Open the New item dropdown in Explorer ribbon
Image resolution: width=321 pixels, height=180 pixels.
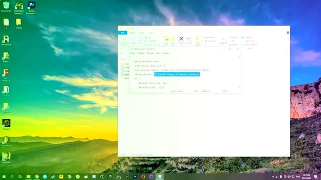tap(209, 37)
